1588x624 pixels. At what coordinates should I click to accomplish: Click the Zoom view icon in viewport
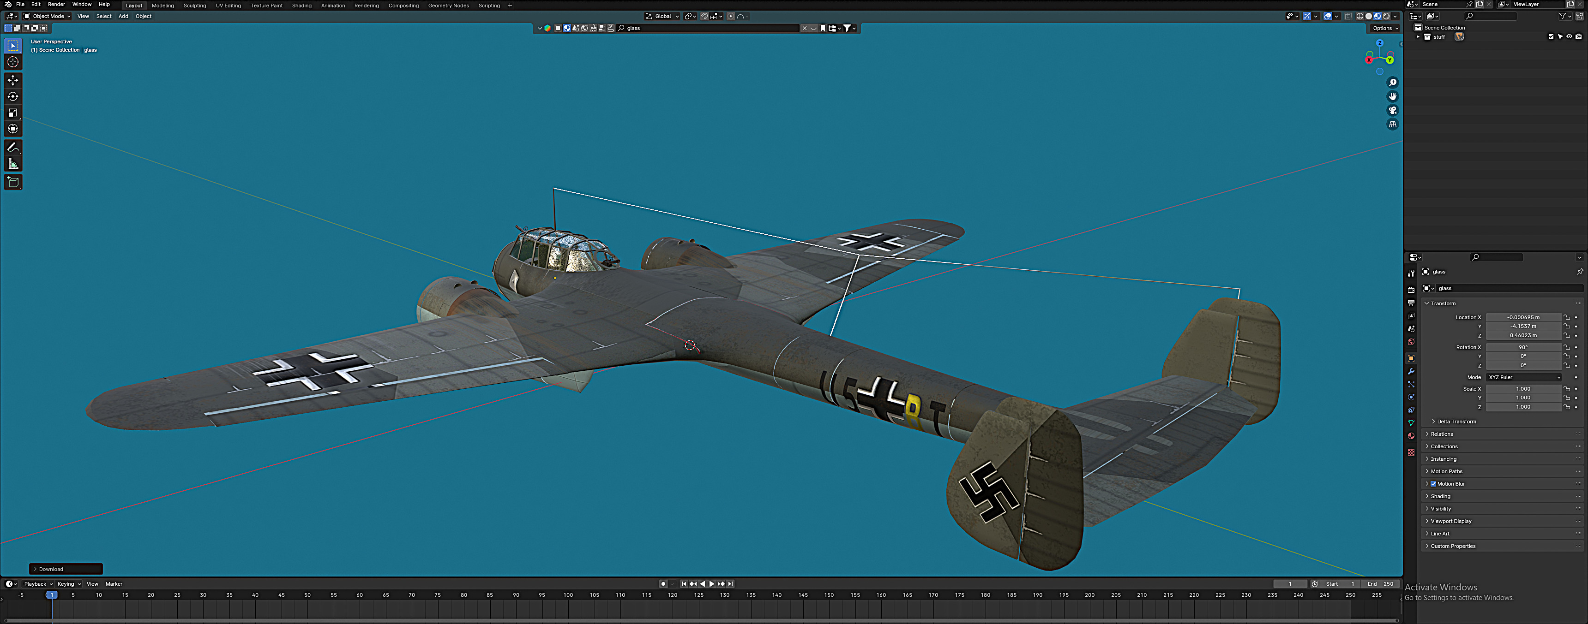tap(1393, 83)
